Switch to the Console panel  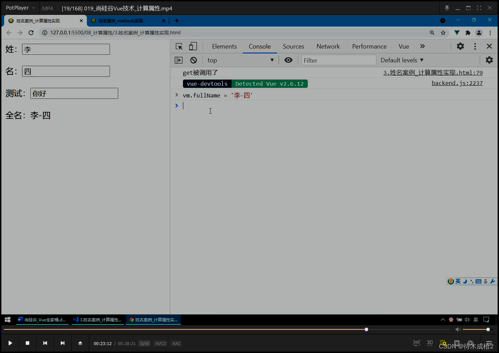pos(260,46)
